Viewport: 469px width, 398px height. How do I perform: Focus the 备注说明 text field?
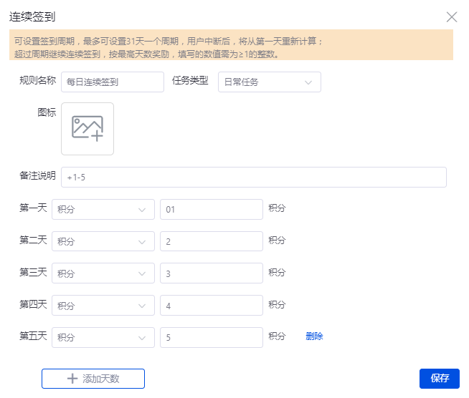coord(254,177)
